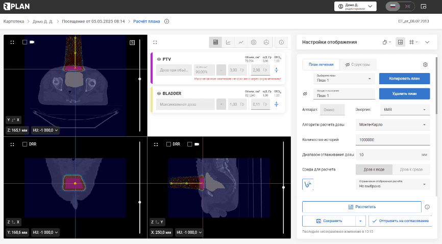Click the coronal view slice slider handle
This screenshot has height=244, width=442.
(140, 202)
